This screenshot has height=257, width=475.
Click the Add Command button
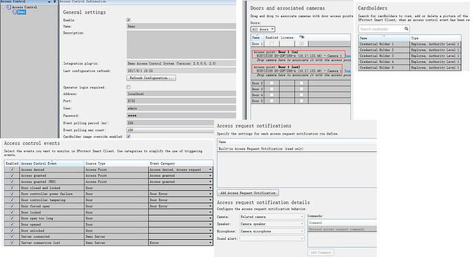coord(321,252)
